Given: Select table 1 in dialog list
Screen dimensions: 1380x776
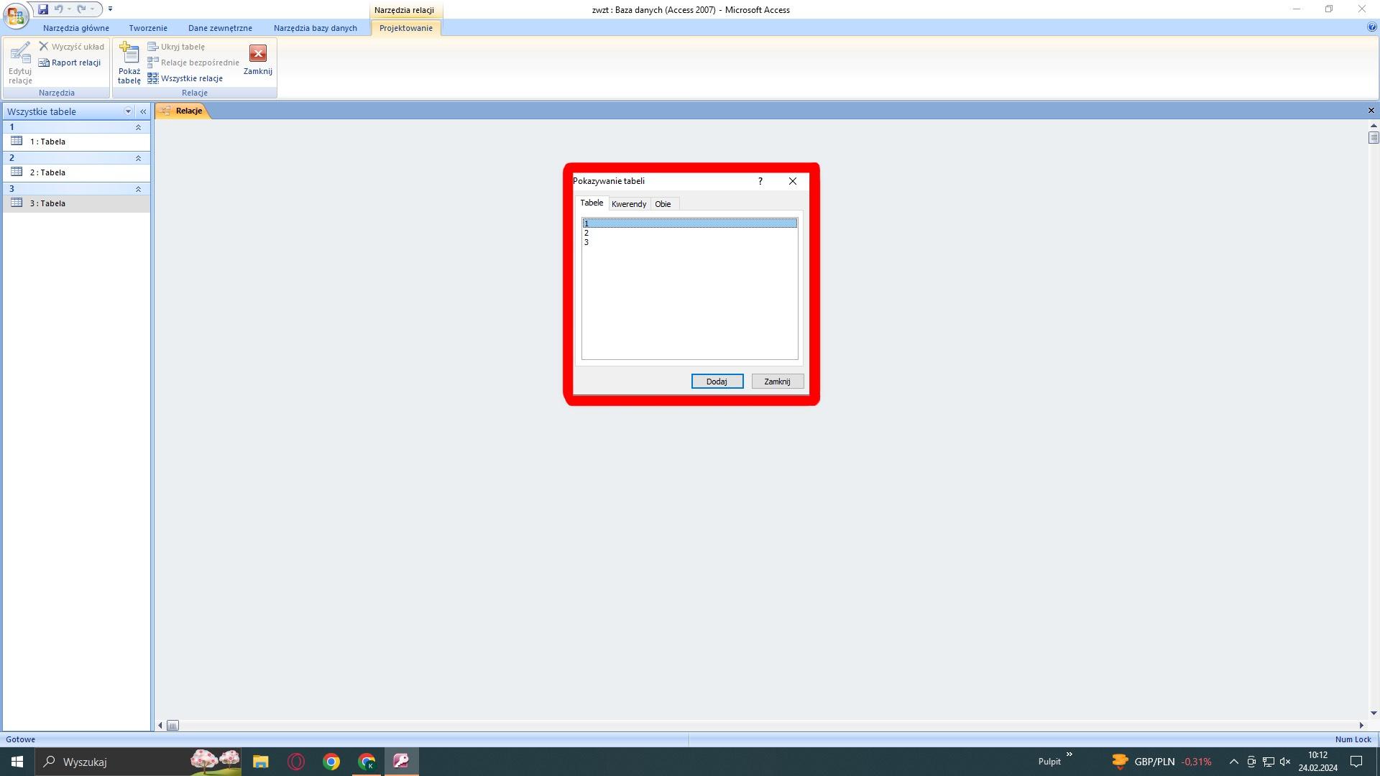Looking at the screenshot, I should tap(690, 223).
